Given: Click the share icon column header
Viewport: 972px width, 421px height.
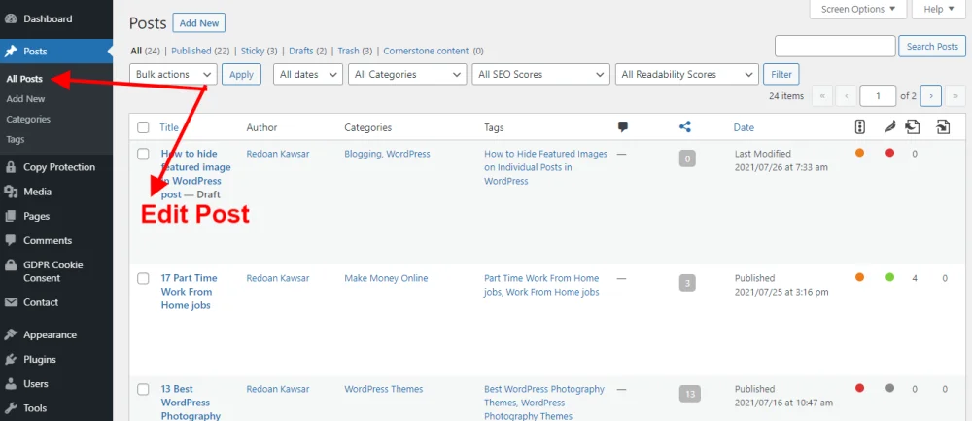Looking at the screenshot, I should (685, 127).
